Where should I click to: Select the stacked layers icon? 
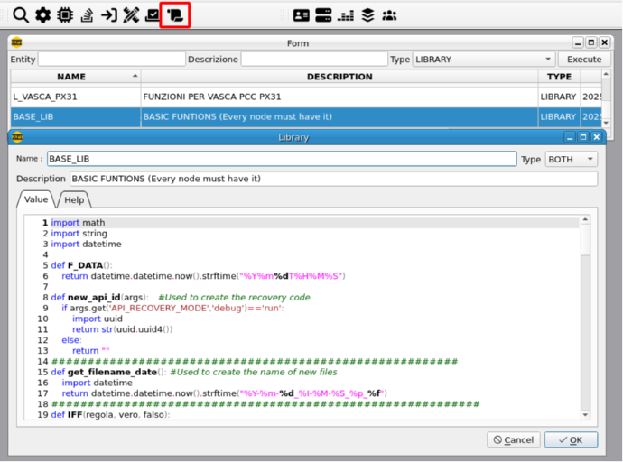367,14
